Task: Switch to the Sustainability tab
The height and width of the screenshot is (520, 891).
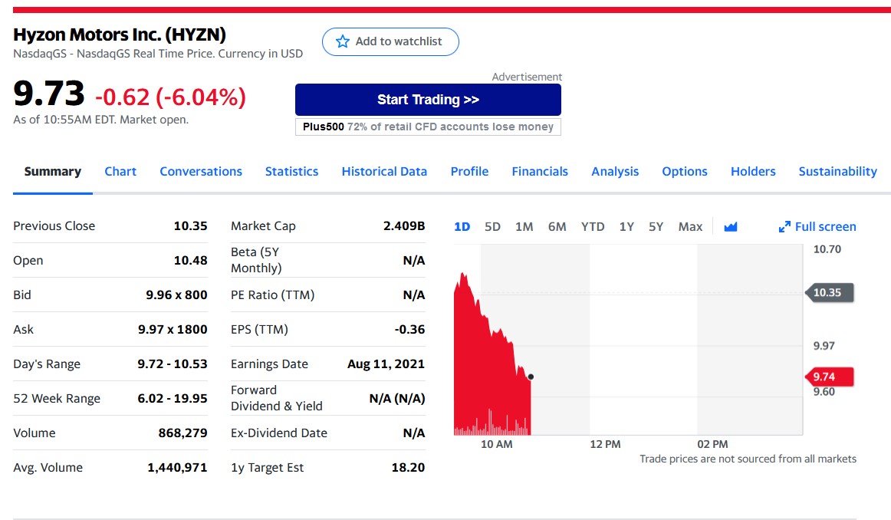Action: [x=837, y=171]
